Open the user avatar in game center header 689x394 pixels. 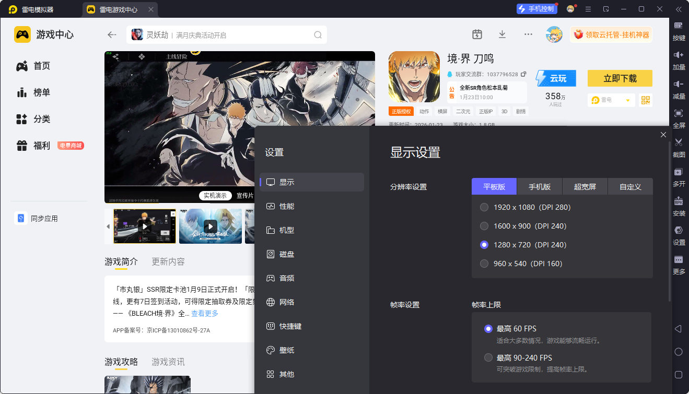pyautogui.click(x=554, y=34)
